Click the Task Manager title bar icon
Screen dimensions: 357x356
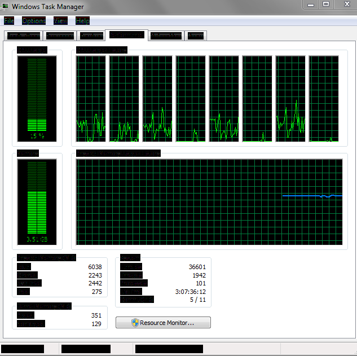tap(5, 6)
